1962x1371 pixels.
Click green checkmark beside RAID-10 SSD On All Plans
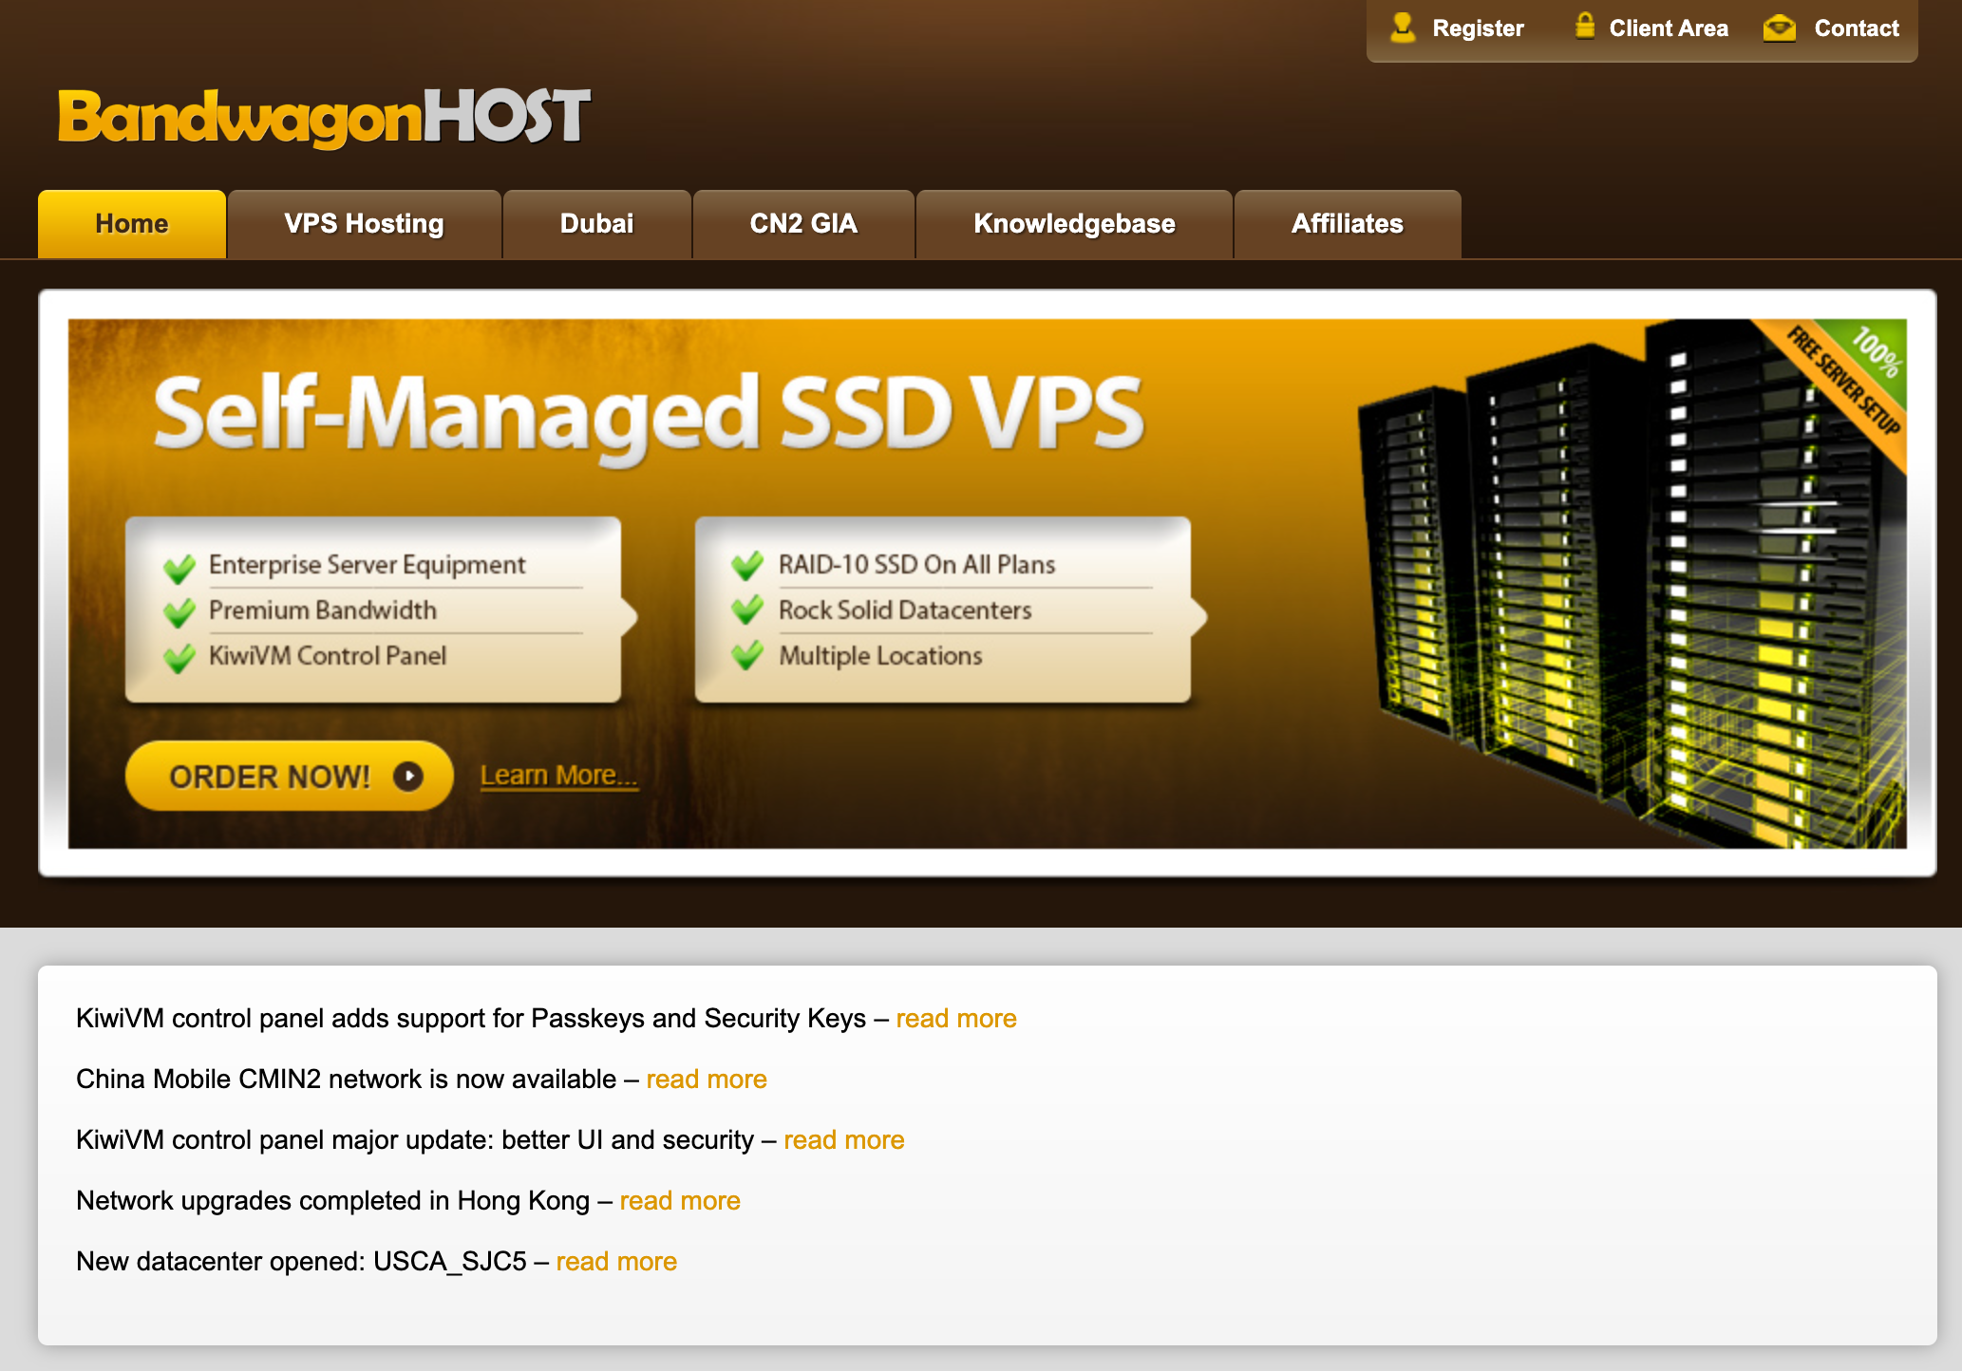pos(747,565)
